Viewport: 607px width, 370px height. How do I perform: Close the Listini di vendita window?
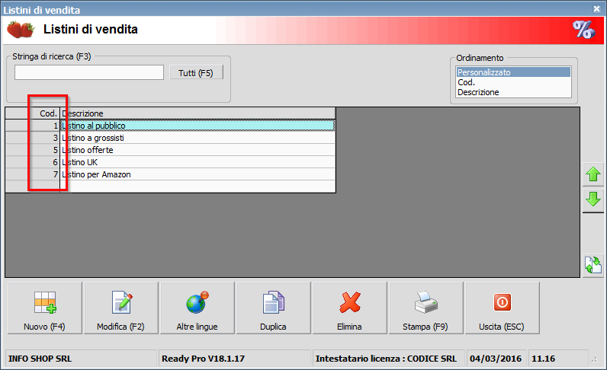pyautogui.click(x=596, y=8)
